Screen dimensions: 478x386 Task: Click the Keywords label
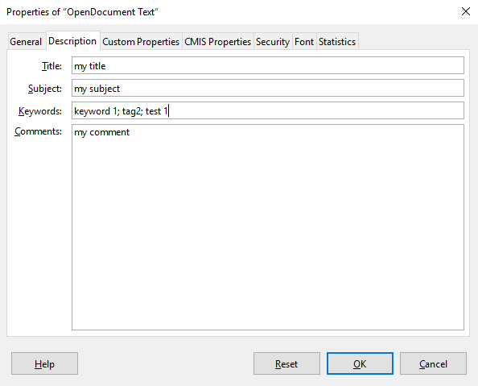(x=40, y=111)
